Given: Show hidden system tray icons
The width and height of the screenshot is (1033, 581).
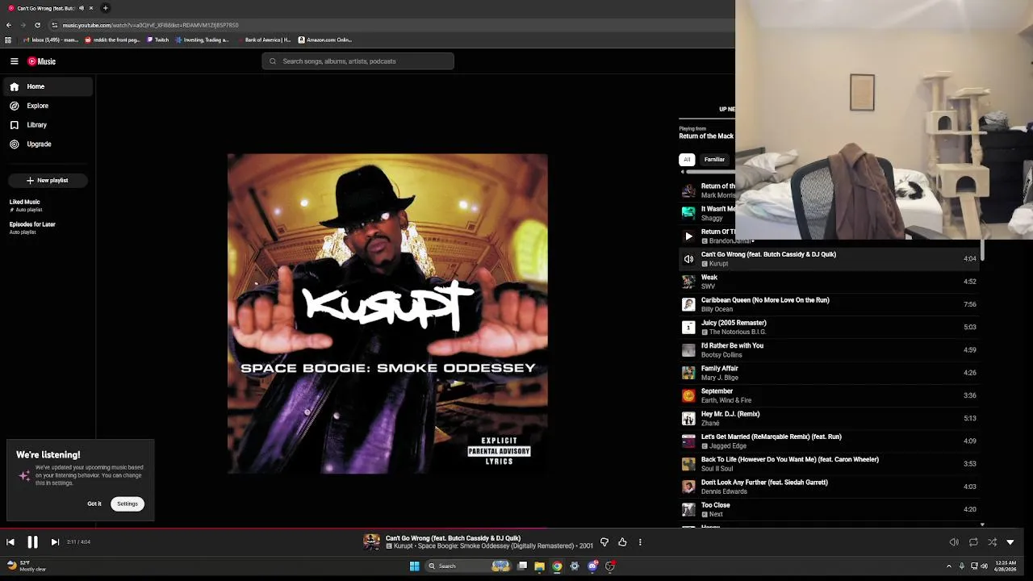Looking at the screenshot, I should click(949, 566).
